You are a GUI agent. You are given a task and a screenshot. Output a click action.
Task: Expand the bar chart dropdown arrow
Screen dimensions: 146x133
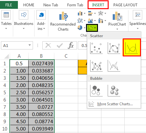(95, 13)
